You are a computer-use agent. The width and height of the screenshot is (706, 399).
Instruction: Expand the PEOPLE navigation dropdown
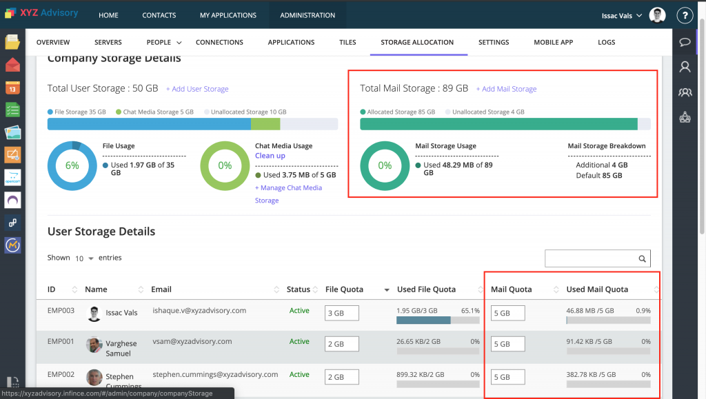[163, 42]
